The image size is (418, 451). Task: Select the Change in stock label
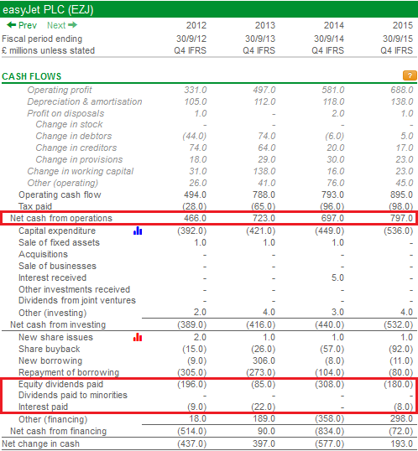point(69,124)
